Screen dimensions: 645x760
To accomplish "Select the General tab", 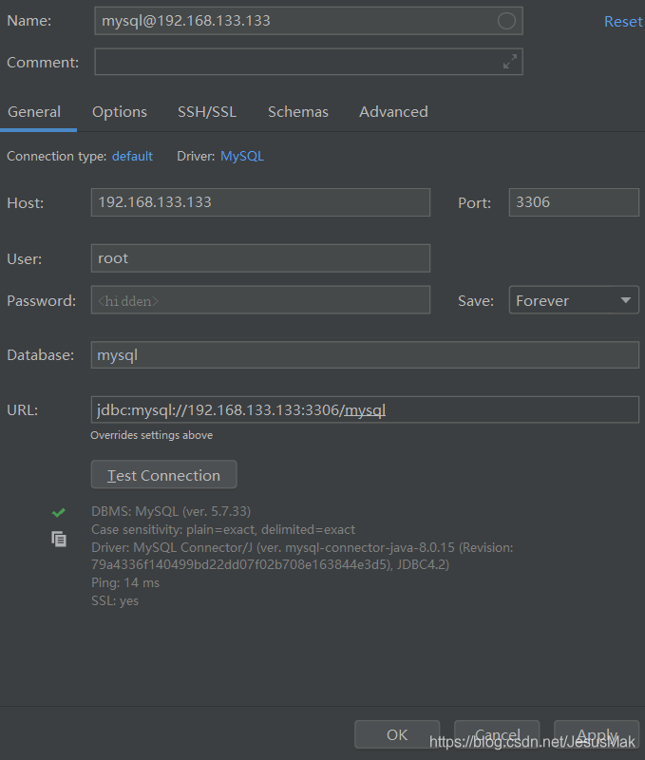I will pos(34,112).
